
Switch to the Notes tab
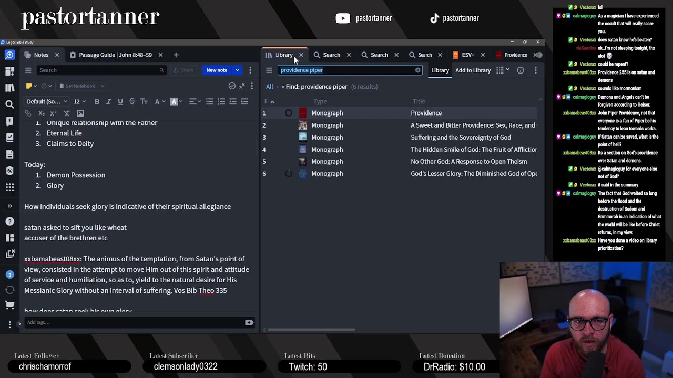41,55
